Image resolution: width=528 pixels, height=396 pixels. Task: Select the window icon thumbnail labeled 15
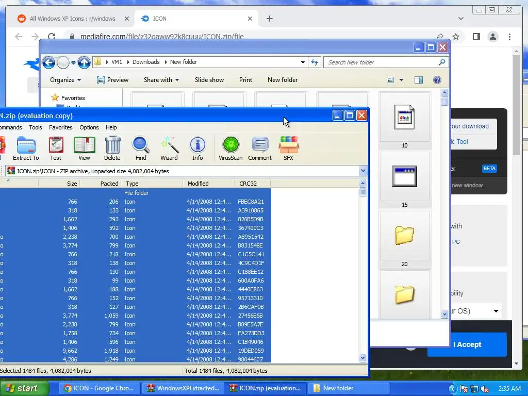[404, 180]
